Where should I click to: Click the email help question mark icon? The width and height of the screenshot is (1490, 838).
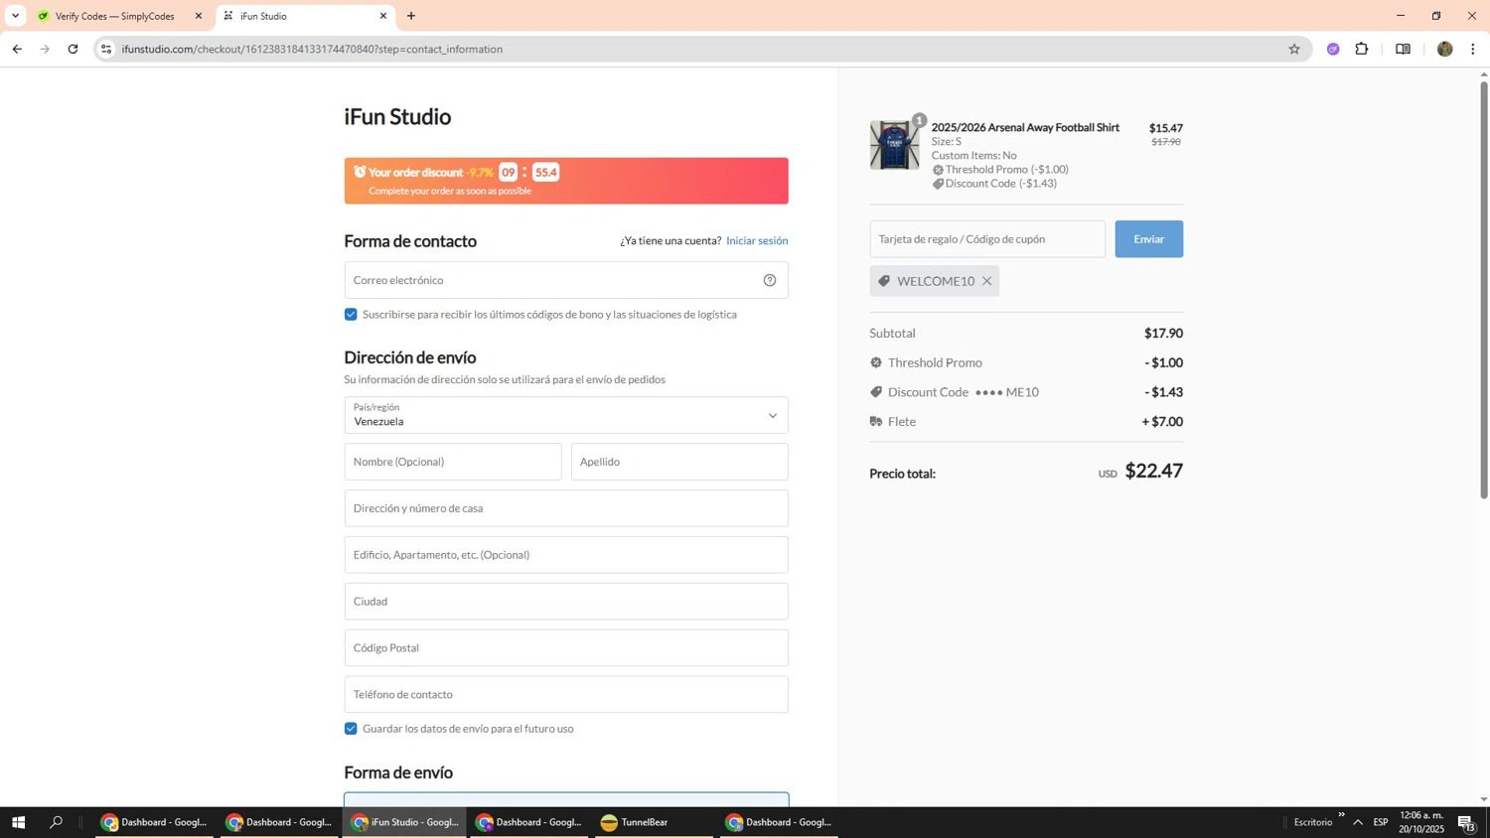pos(769,280)
